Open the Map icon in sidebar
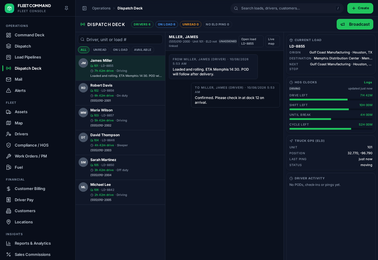Screen dimensions: 378x260 [x=9, y=123]
